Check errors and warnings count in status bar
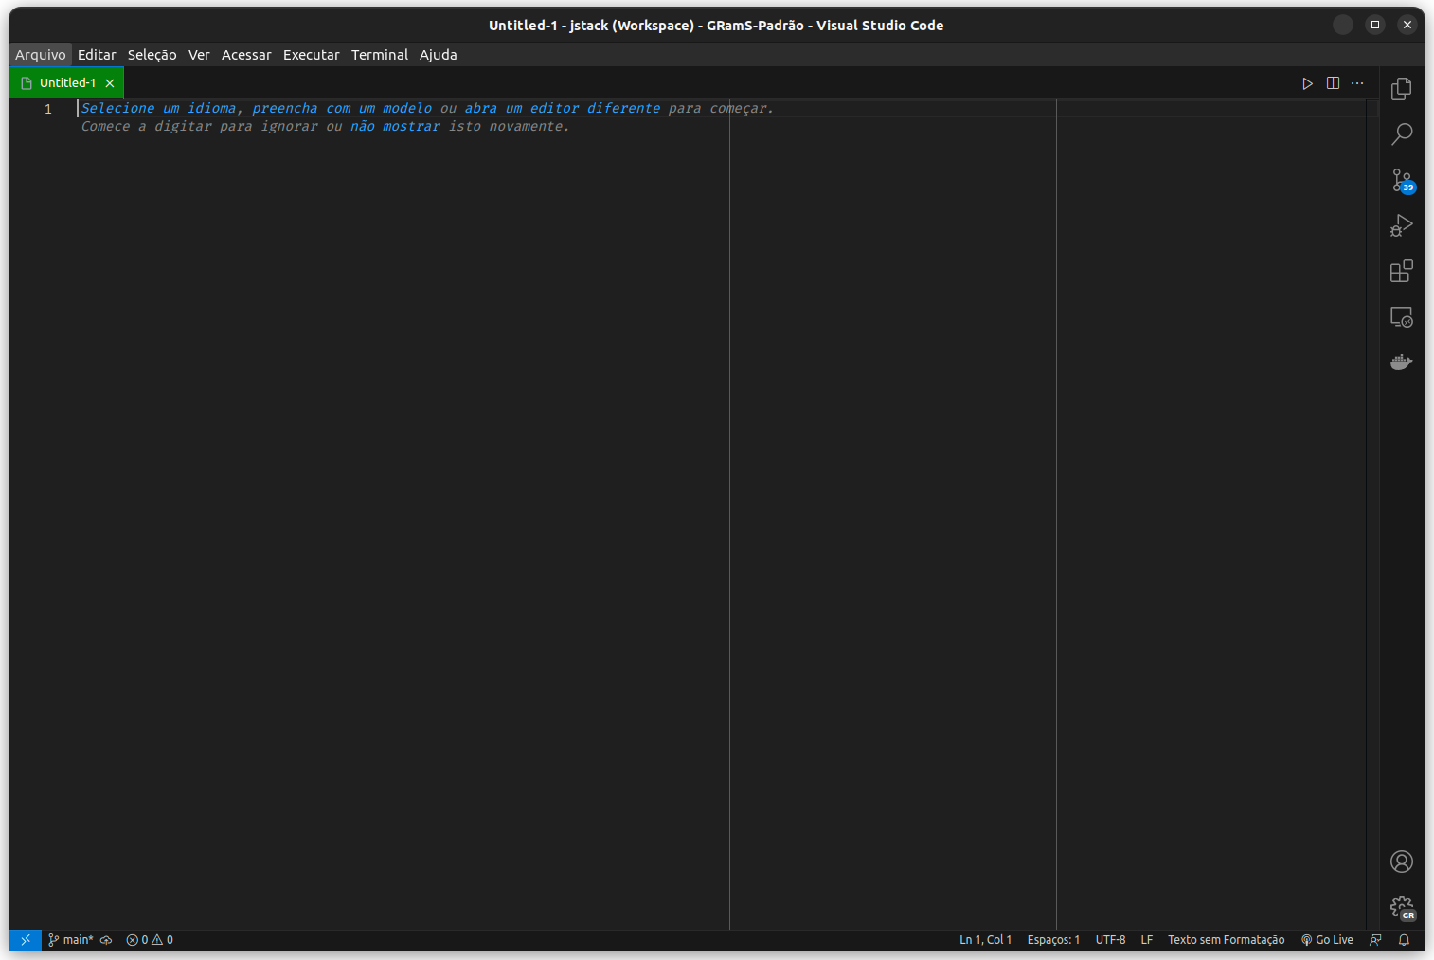 coord(149,939)
